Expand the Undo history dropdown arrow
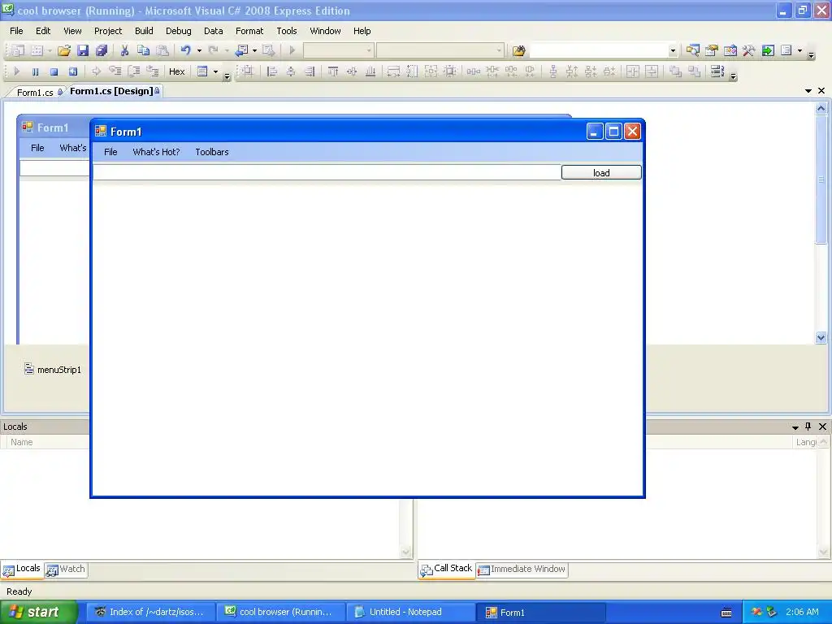The image size is (832, 624). coord(199,51)
